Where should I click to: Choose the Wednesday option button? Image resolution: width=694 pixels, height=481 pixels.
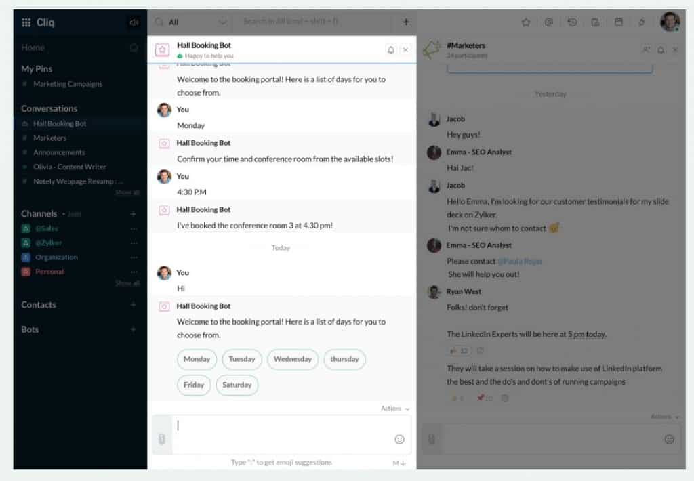(293, 359)
